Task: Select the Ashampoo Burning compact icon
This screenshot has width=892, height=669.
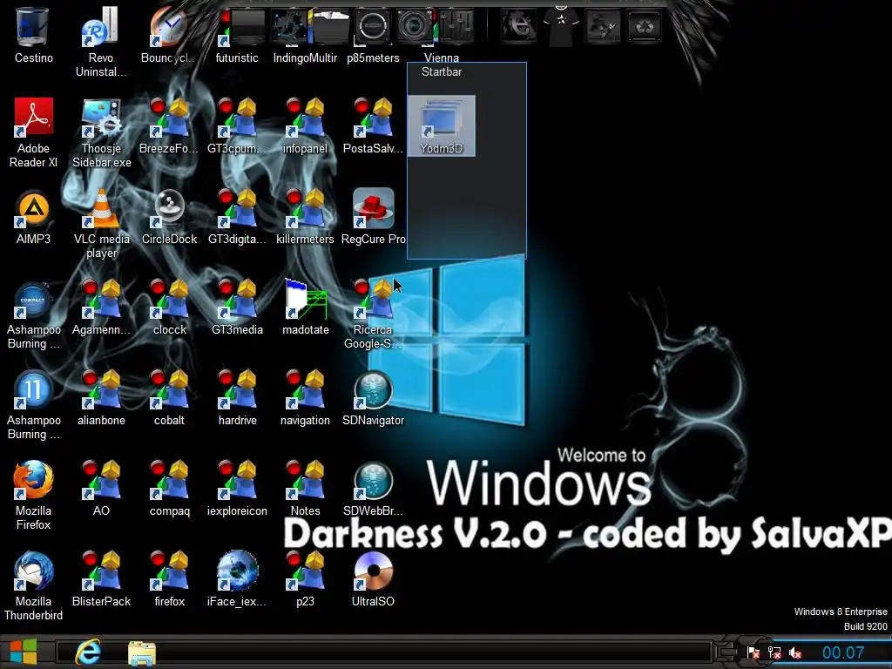Action: [x=34, y=300]
